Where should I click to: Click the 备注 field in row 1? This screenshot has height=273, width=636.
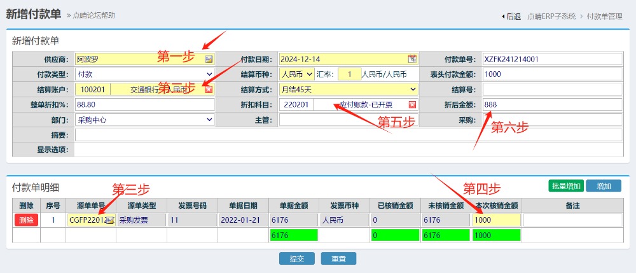click(572, 220)
